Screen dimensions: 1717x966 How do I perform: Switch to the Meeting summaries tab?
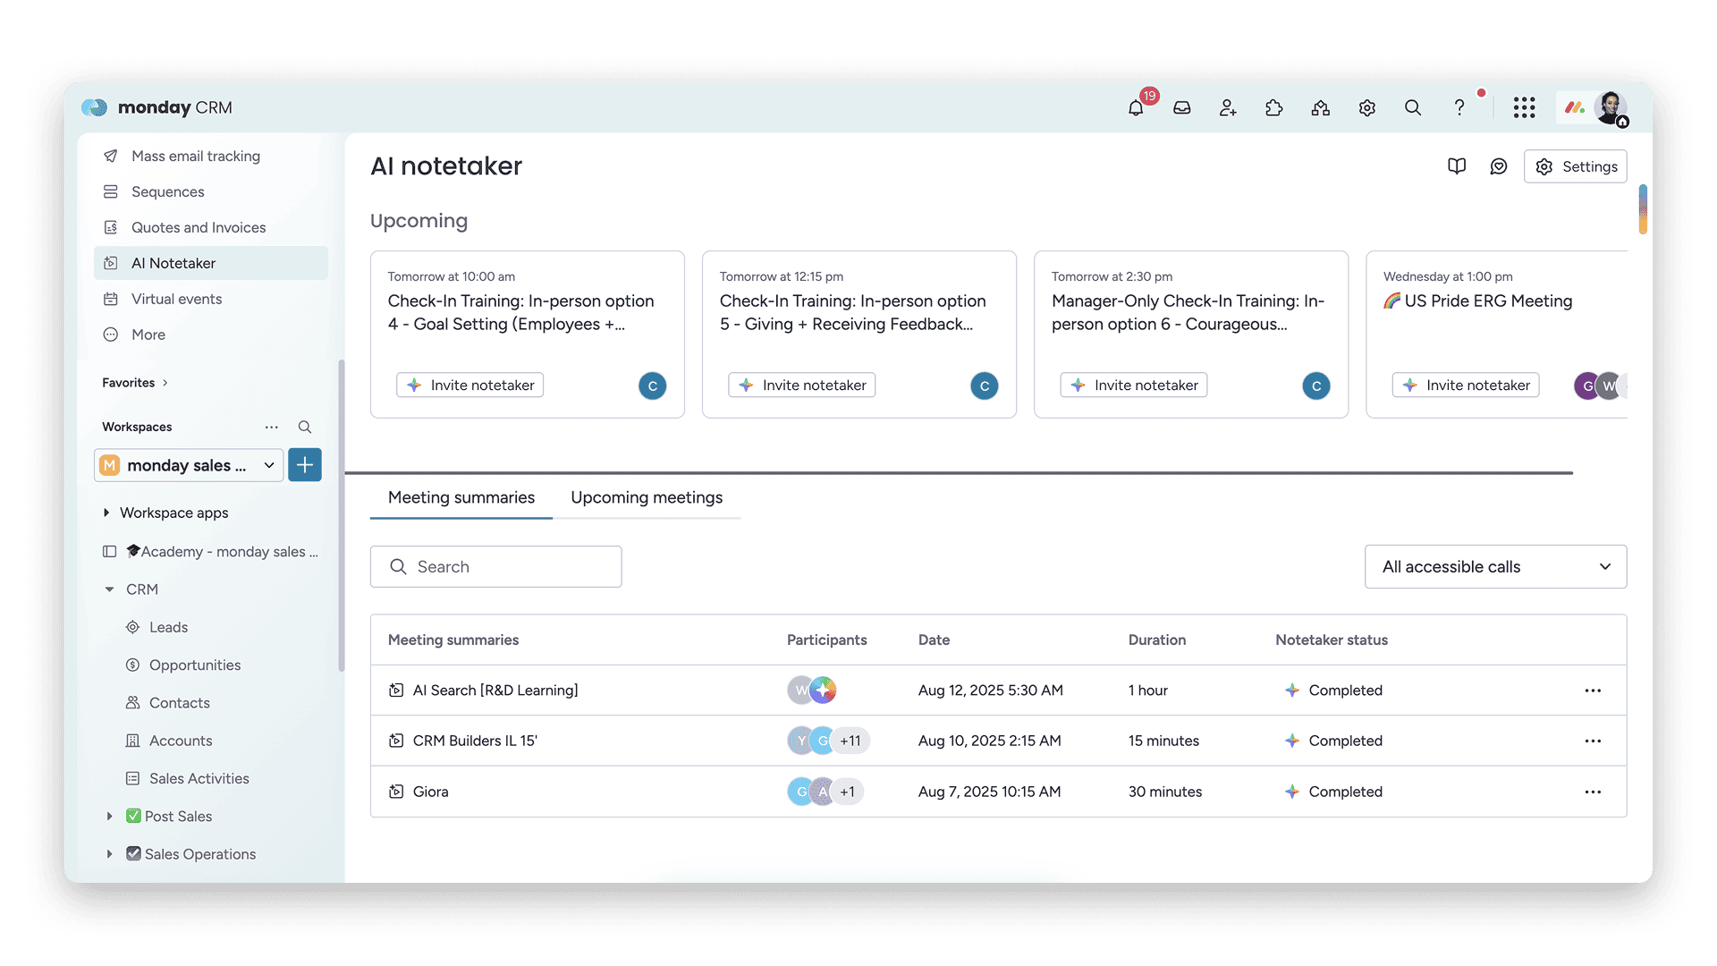(461, 498)
